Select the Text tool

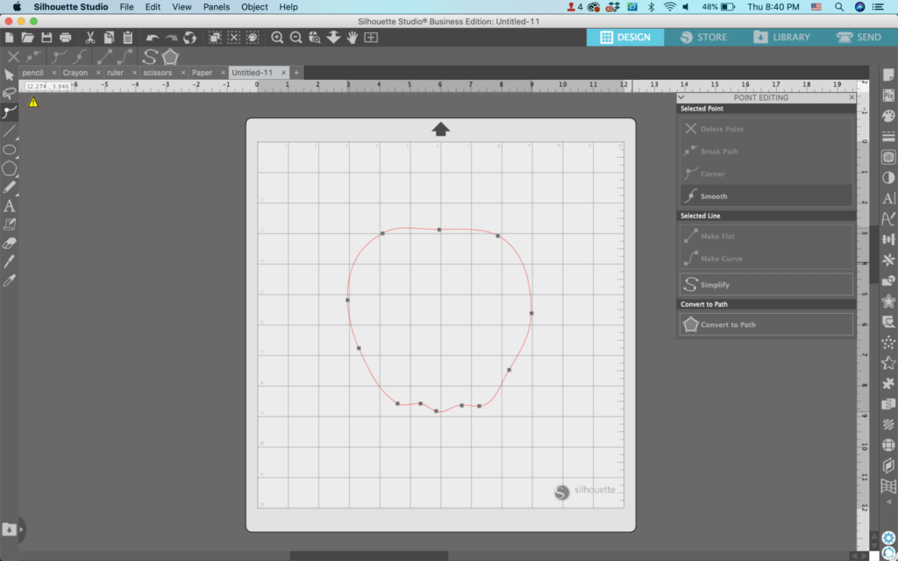9,206
